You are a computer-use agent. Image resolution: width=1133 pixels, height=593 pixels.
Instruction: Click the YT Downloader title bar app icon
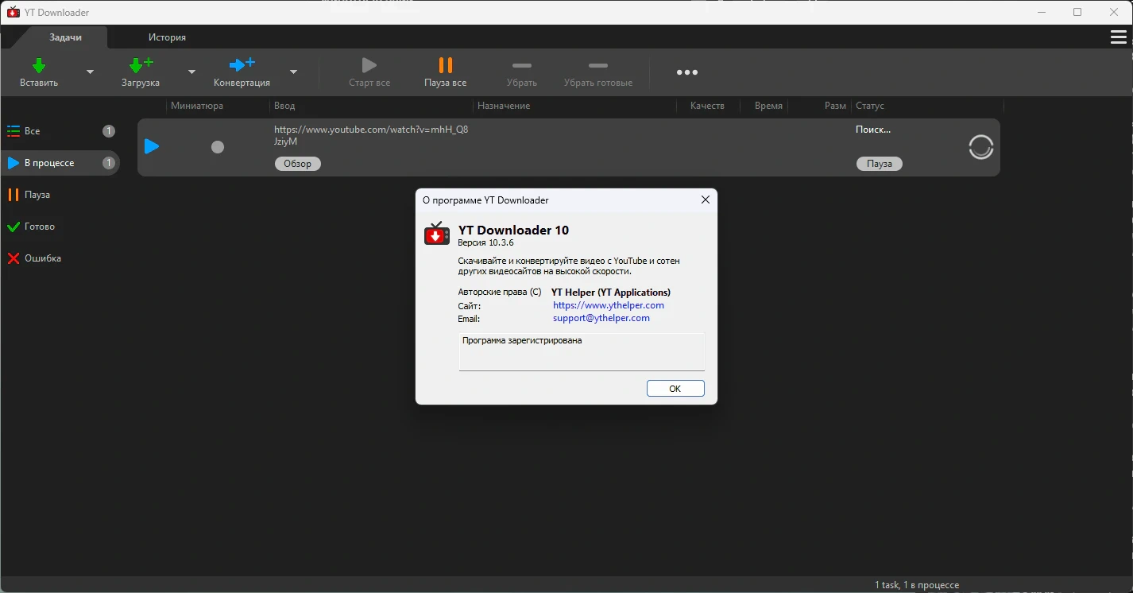coord(13,12)
